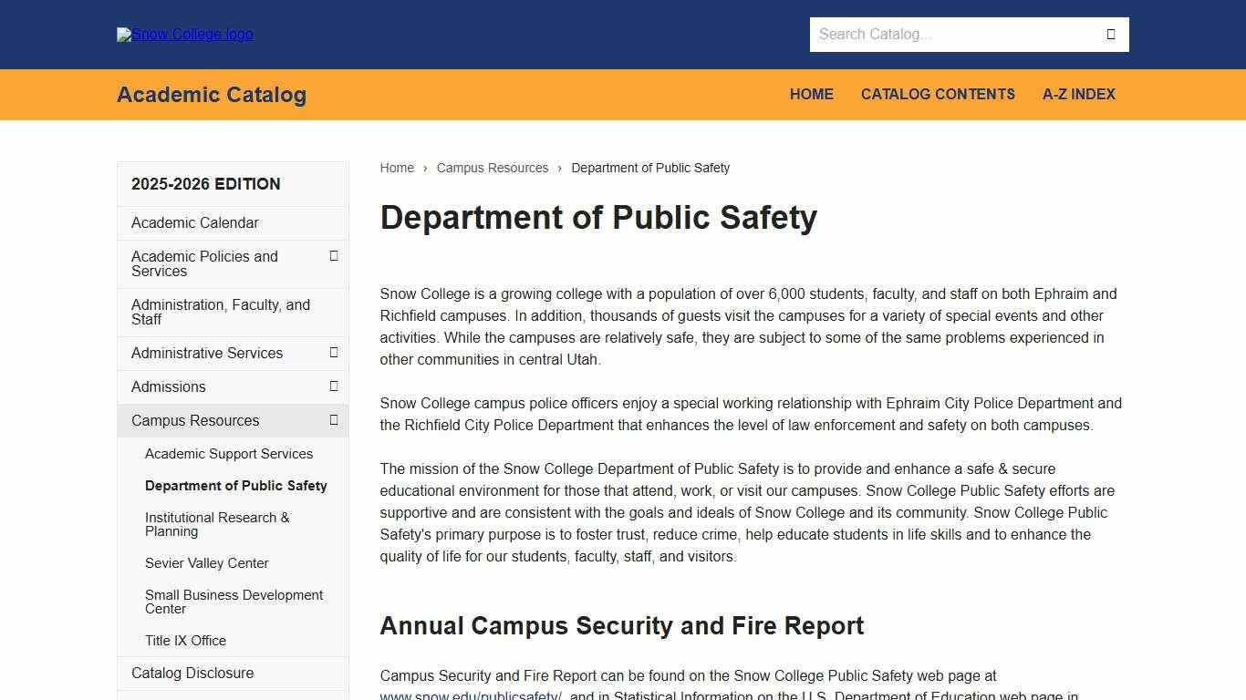The height and width of the screenshot is (700, 1246).
Task: Click the Snow College logo
Action: 184,34
